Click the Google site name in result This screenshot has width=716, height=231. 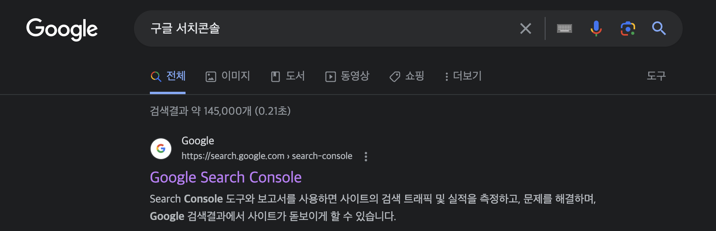pos(197,141)
